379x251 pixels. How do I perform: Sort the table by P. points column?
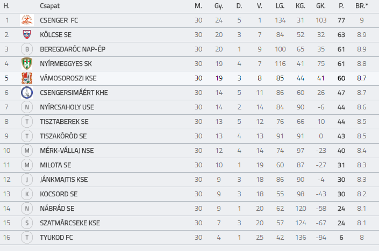pos(341,6)
